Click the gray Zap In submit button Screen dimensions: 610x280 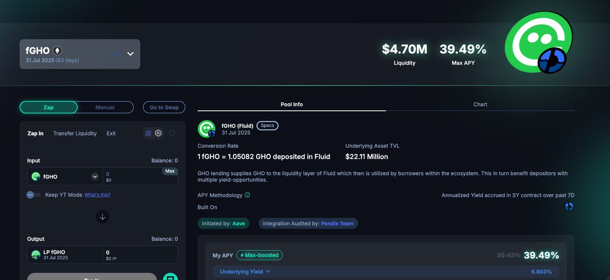pos(92,277)
